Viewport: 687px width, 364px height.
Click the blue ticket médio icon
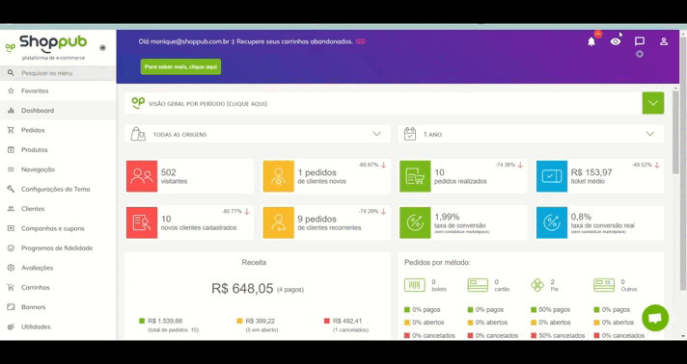(552, 176)
